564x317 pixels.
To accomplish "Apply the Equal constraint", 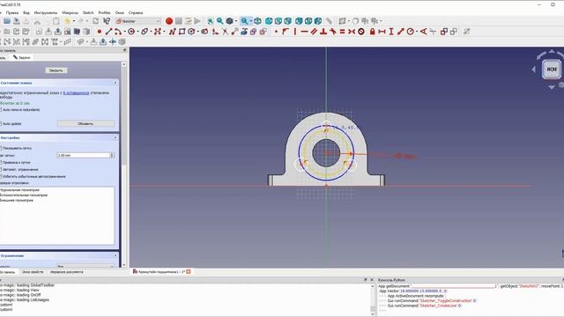I will coord(342,32).
